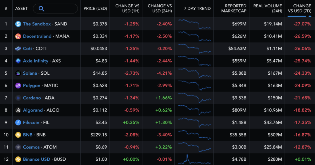Sort by Reported Marketcap column header
Image resolution: width=315 pixels, height=165 pixels.
[x=234, y=8]
